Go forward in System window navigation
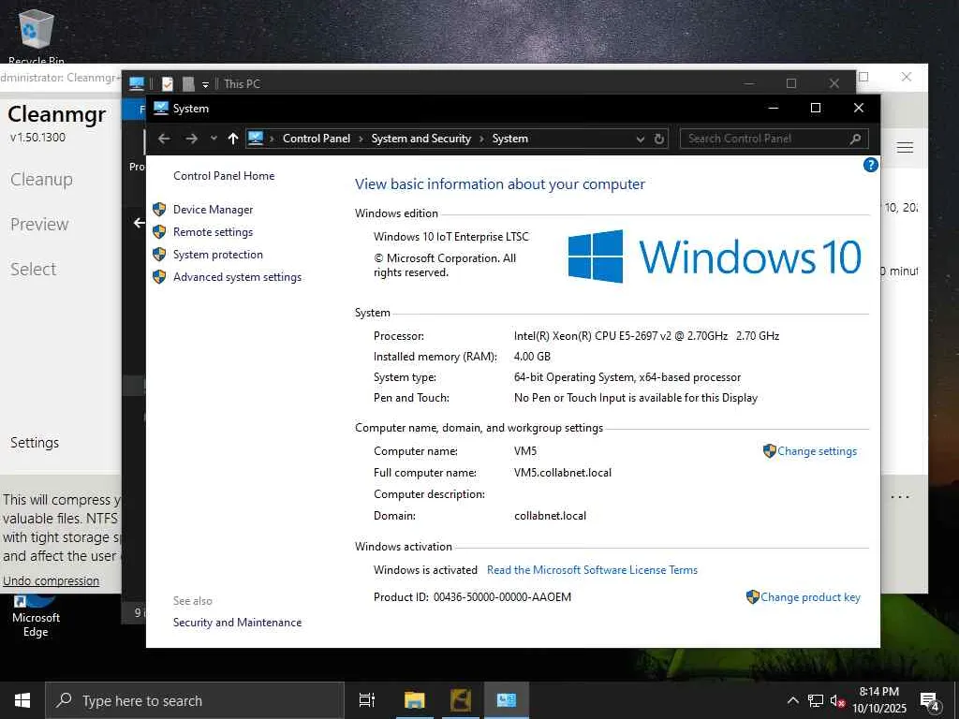Screen dimensions: 959x719 (x=191, y=139)
